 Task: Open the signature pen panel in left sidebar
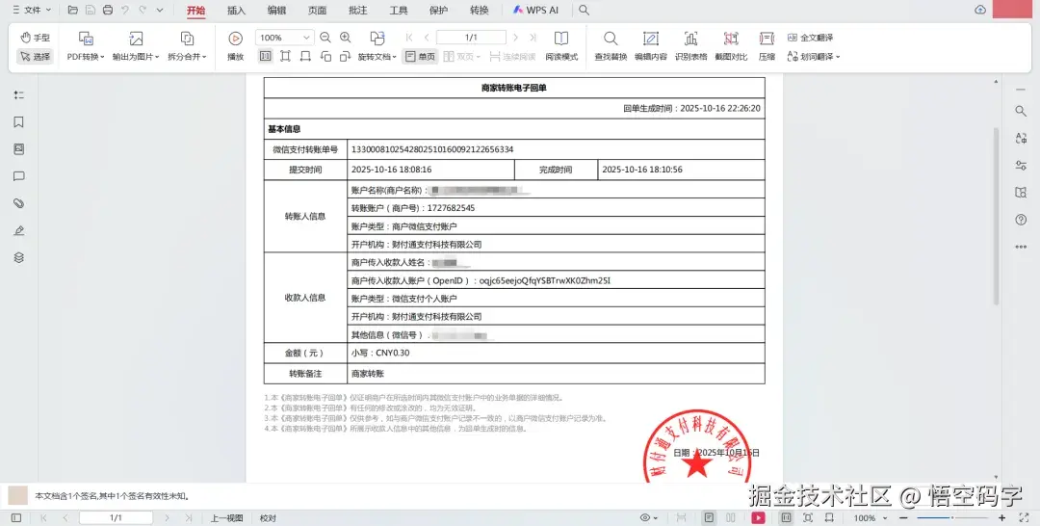[18, 231]
